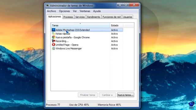Click Activo status of Opera row
This screenshot has height=110, width=196.
tap(114, 45)
